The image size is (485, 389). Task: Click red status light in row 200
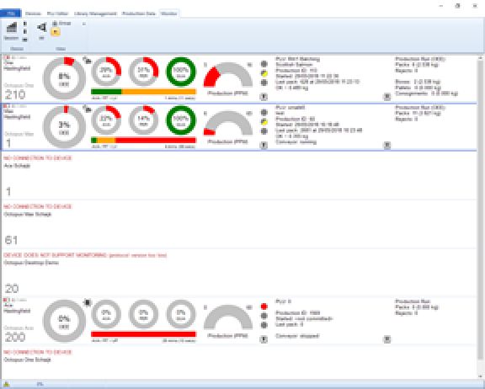[264, 306]
